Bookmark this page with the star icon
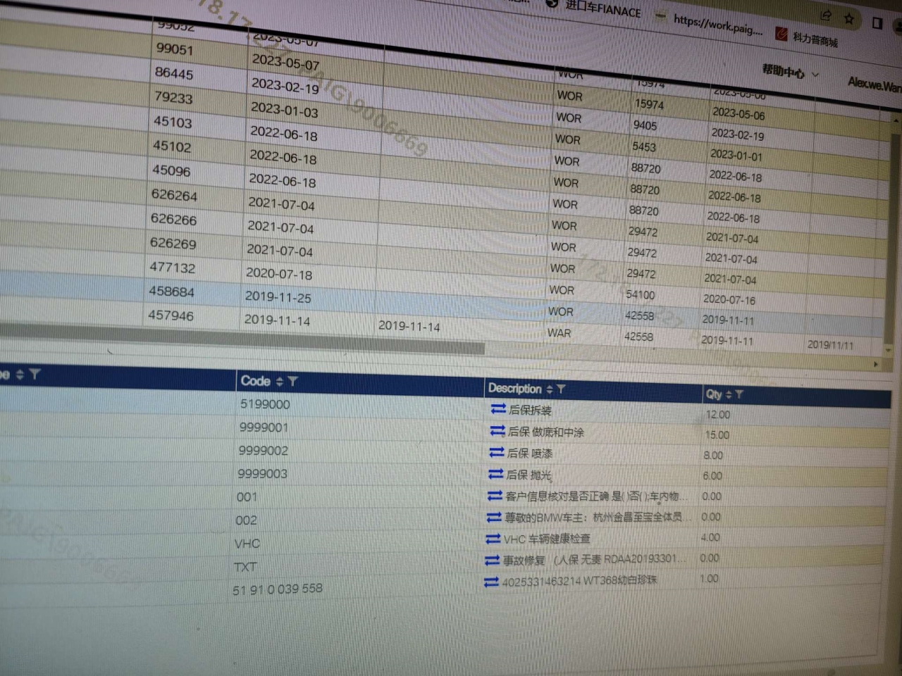This screenshot has height=676, width=902. (849, 19)
